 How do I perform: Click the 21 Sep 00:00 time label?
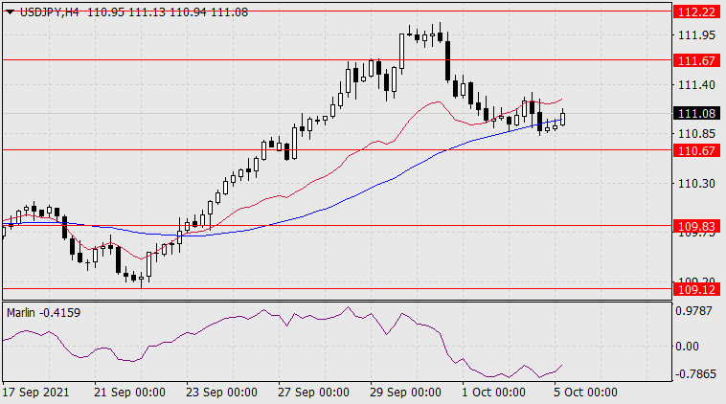pos(129,393)
